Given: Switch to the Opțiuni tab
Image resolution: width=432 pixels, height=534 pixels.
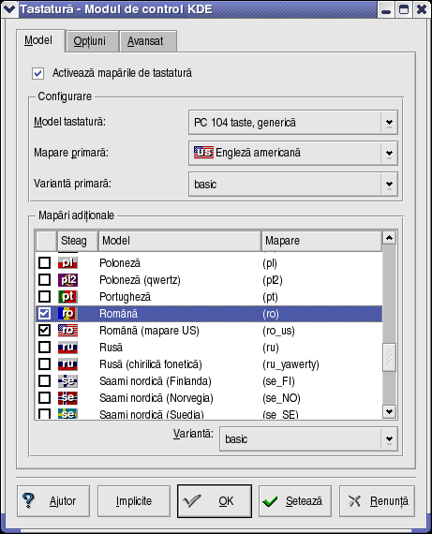Looking at the screenshot, I should (x=90, y=41).
